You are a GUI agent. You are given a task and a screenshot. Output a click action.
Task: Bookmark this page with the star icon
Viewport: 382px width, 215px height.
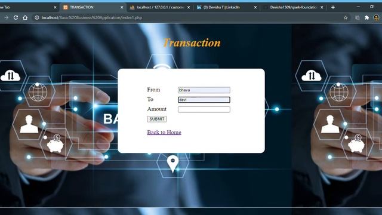346,17
